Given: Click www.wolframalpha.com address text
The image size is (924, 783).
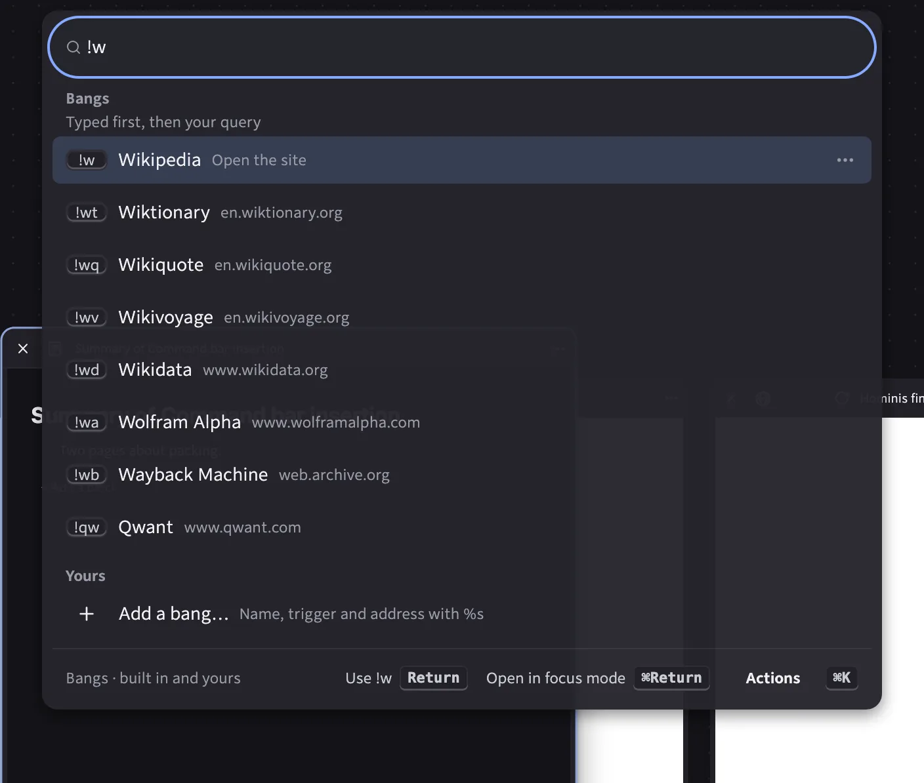Looking at the screenshot, I should click(335, 422).
